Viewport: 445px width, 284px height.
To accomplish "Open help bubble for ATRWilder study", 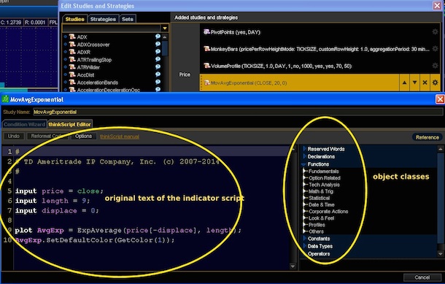I will (x=158, y=67).
